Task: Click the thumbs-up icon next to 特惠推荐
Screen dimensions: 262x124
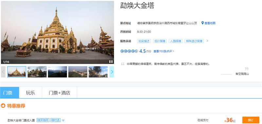Action: [x=3, y=105]
